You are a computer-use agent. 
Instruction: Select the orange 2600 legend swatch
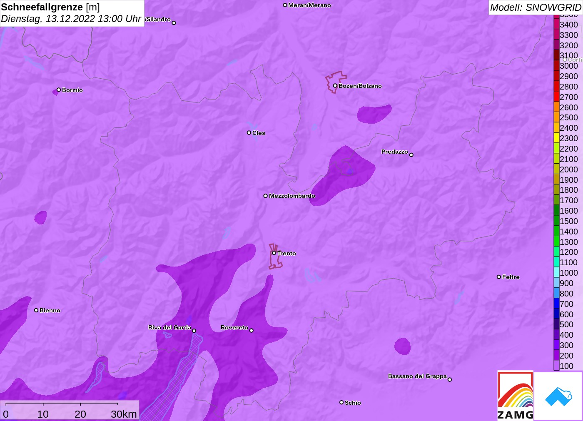click(x=556, y=107)
